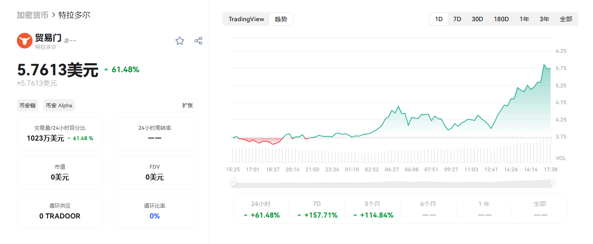
Task: Click left handle of chart range slider
Action: click(233, 182)
